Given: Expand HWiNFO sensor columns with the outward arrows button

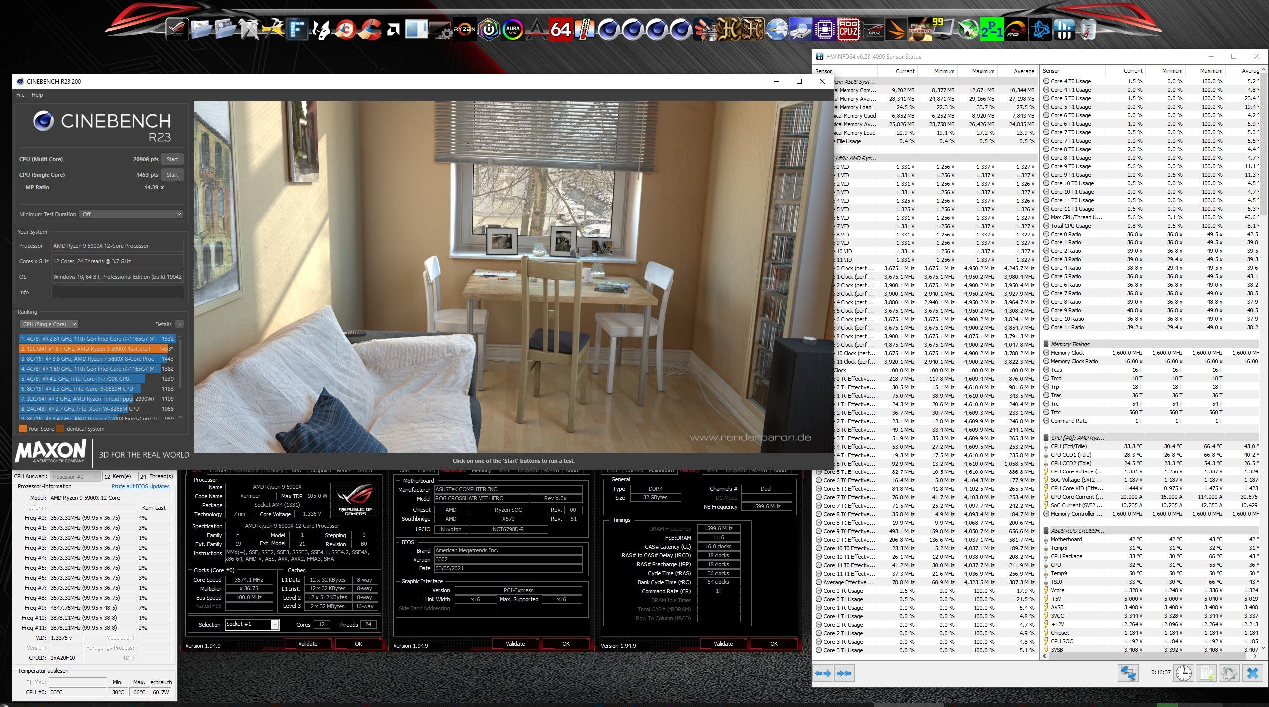Looking at the screenshot, I should (822, 673).
